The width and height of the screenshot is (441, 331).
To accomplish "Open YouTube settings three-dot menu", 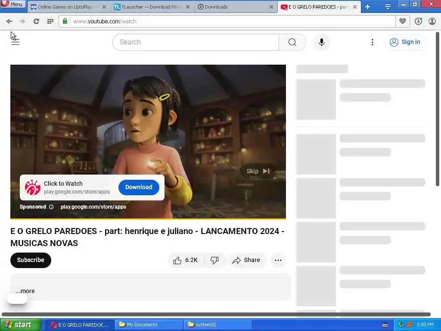I will click(x=373, y=42).
